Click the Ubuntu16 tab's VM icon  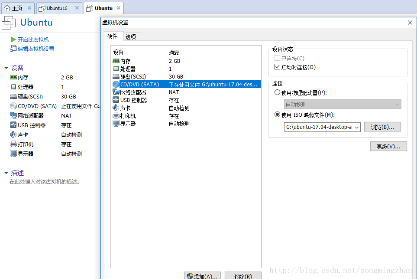42,8
